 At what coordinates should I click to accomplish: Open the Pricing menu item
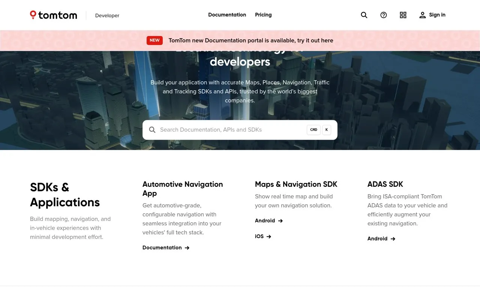point(263,15)
